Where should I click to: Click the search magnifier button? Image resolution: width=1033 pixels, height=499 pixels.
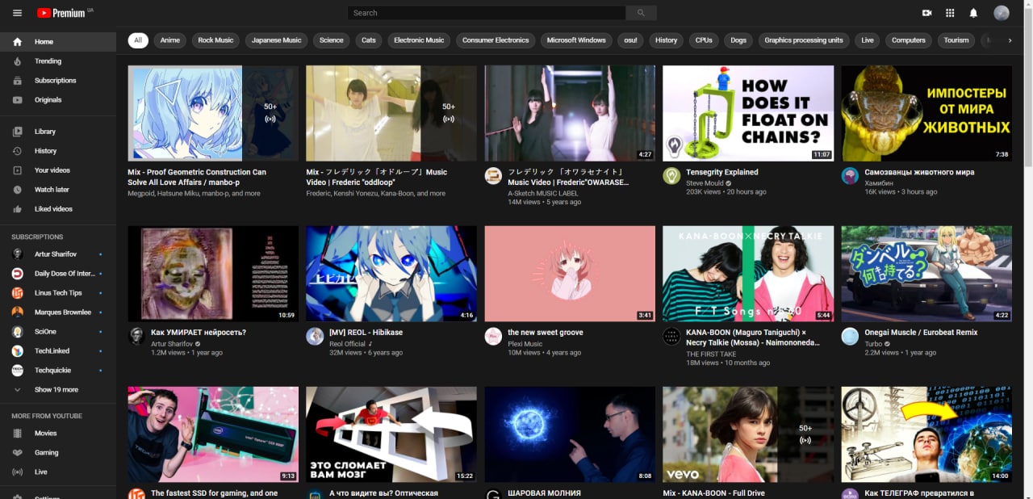click(641, 13)
